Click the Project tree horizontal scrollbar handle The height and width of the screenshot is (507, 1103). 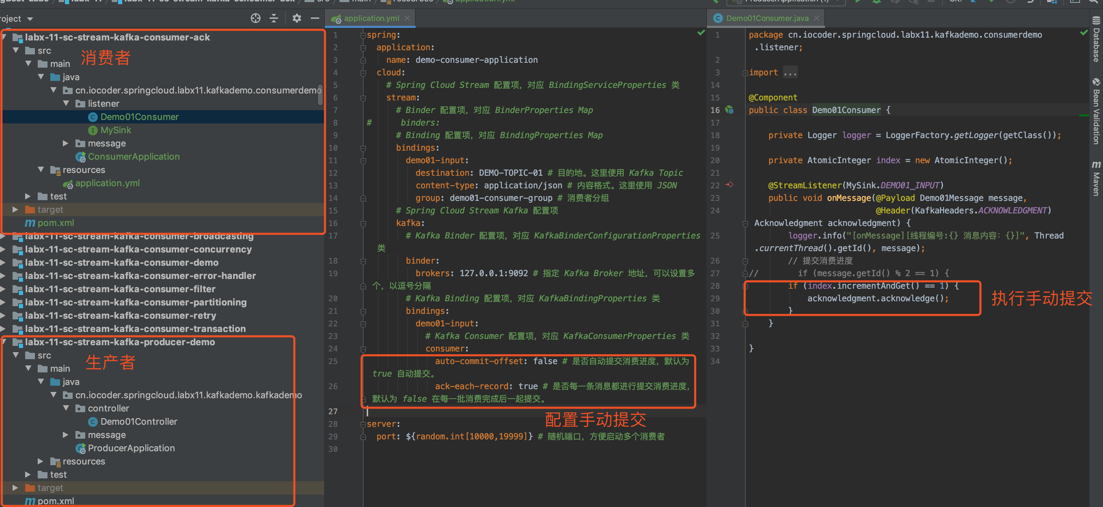(320, 95)
